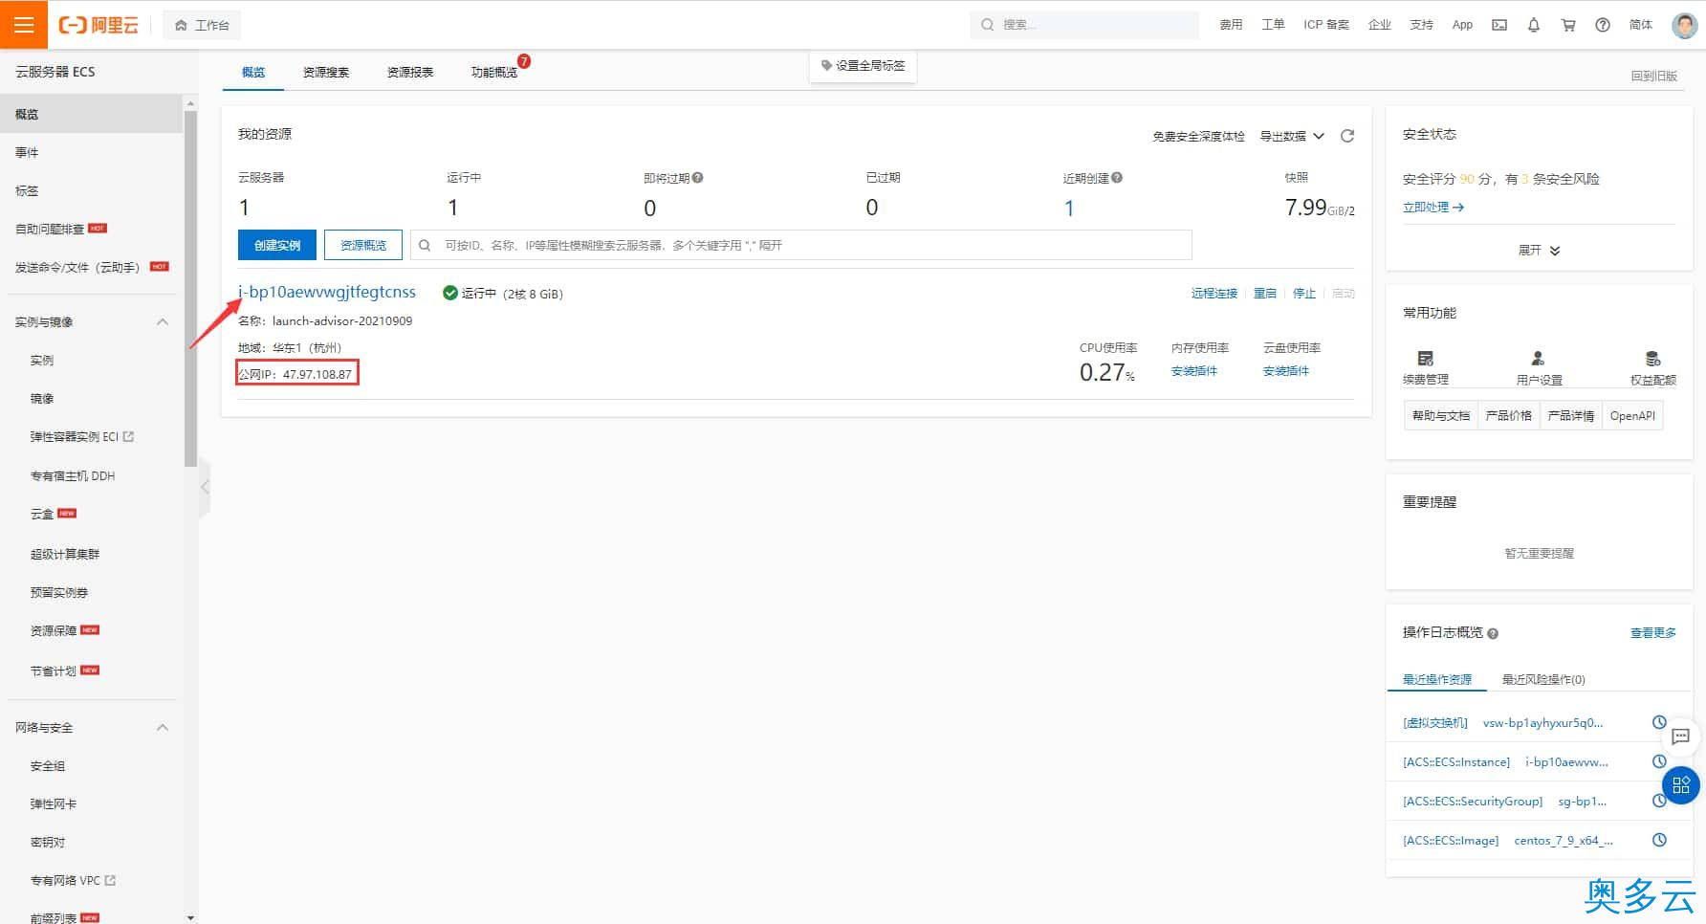Screen dimensions: 1706x924
Task: Open the notifications bell
Action: 1534,25
